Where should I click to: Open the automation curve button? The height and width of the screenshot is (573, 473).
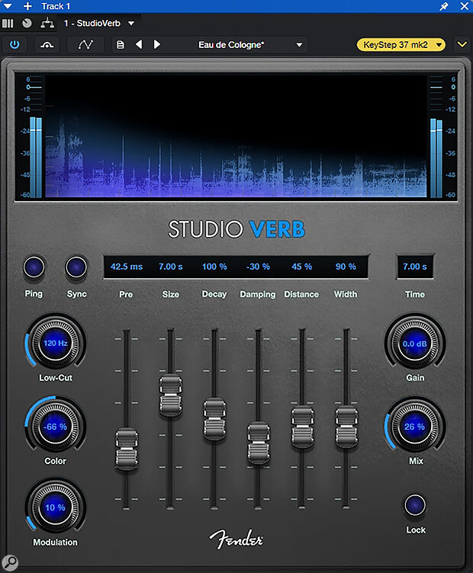tap(85, 45)
